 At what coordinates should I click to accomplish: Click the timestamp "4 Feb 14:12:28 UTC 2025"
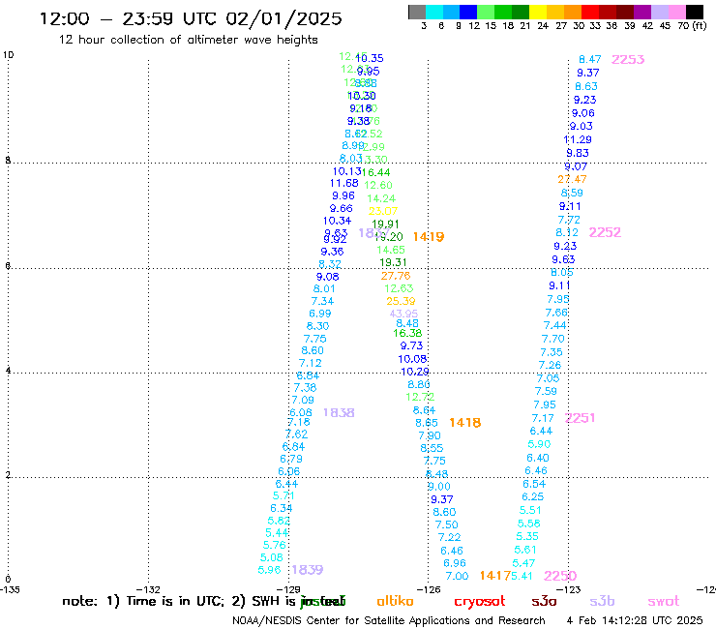click(635, 620)
